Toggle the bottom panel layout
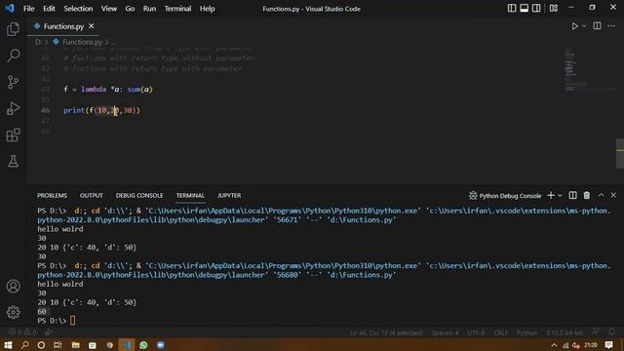Viewport: 624px width, 351px height. coord(525,9)
